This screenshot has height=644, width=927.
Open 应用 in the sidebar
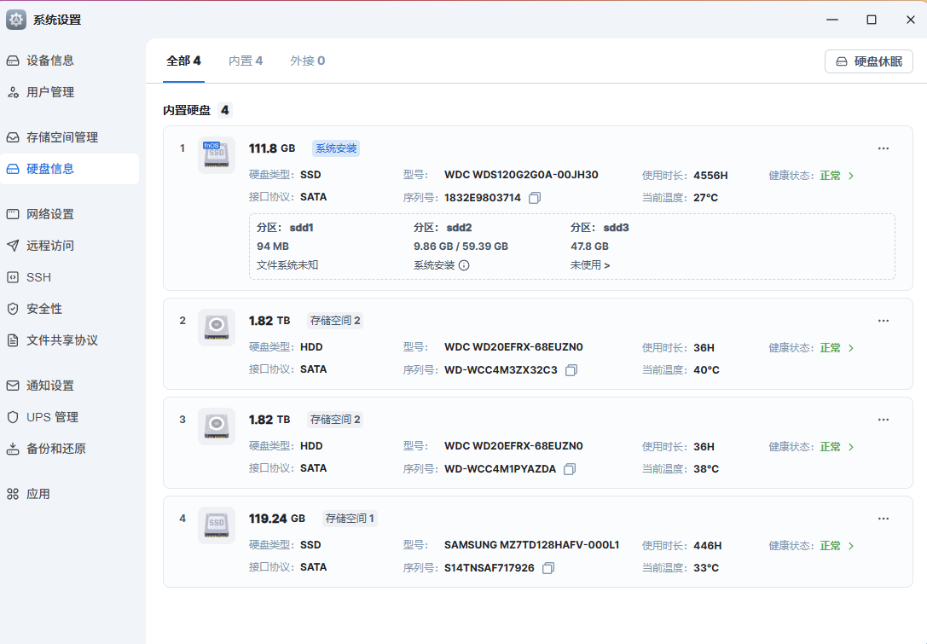pos(69,494)
